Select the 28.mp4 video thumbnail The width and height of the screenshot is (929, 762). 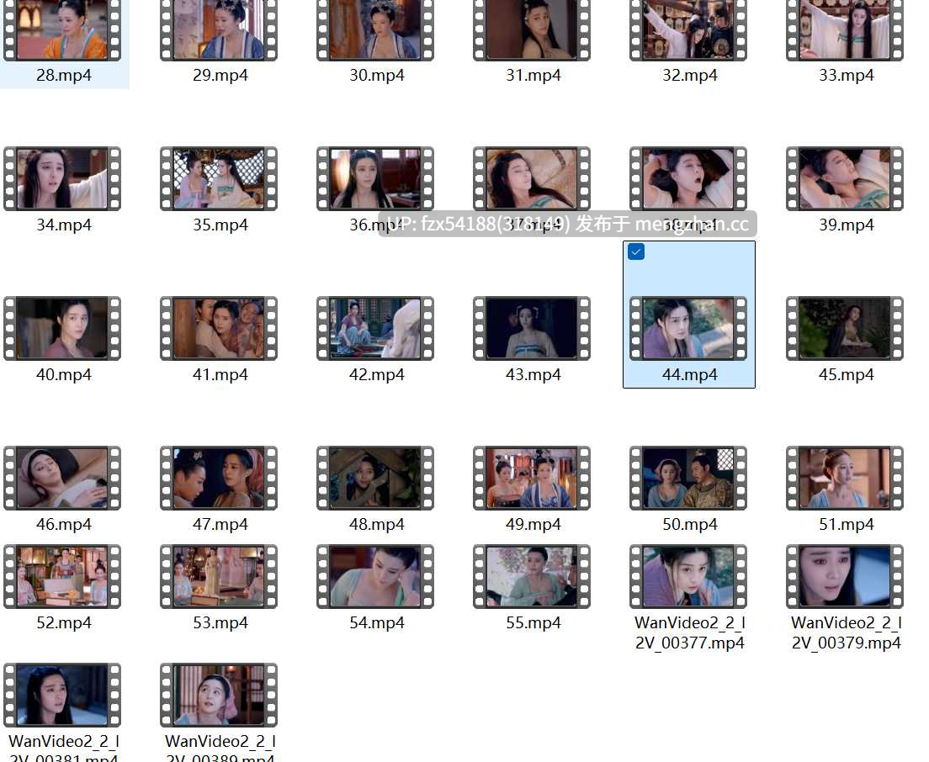click(x=62, y=30)
